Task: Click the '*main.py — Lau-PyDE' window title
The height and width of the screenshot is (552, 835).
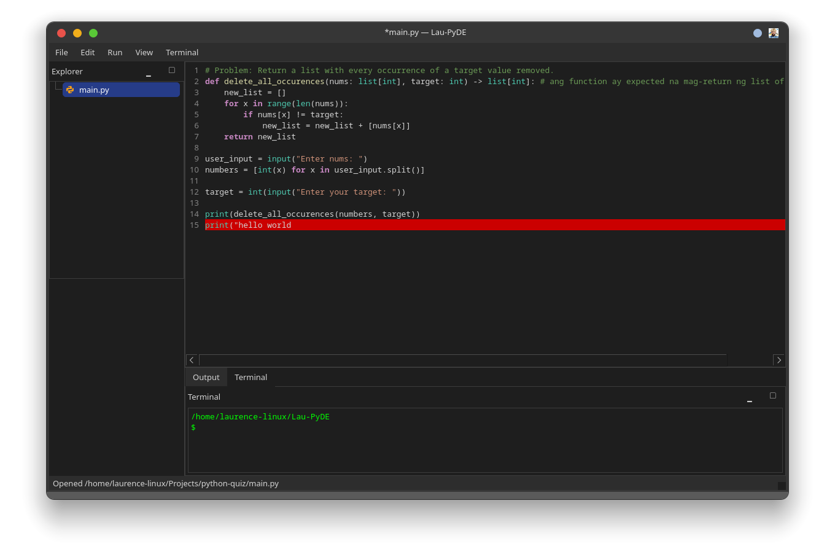Action: [425, 33]
